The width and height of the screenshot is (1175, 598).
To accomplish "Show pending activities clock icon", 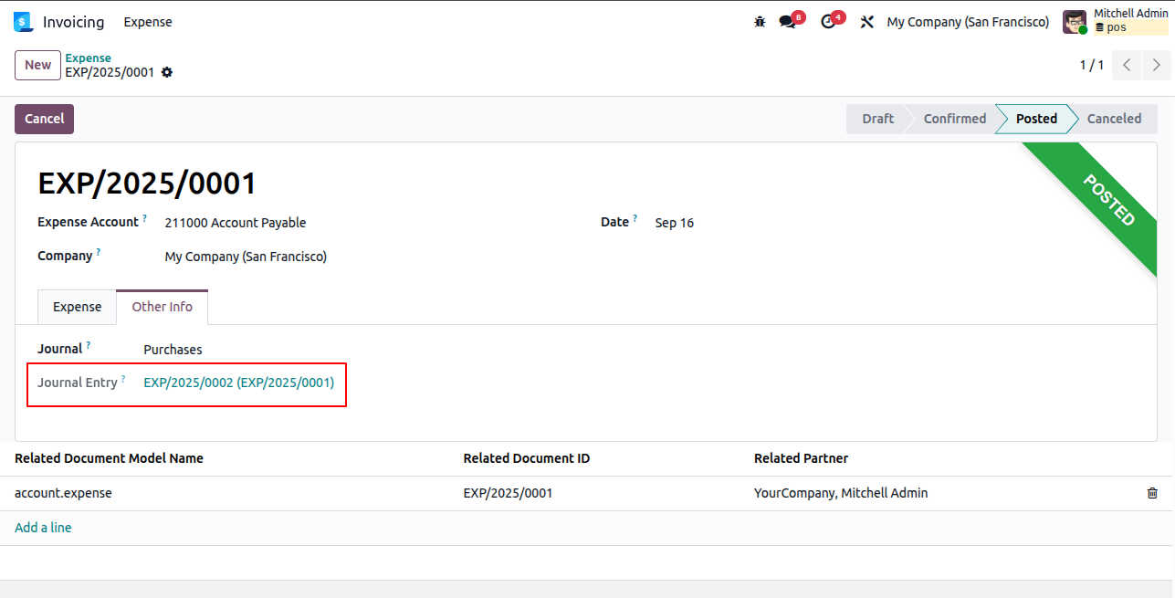I will [x=828, y=22].
